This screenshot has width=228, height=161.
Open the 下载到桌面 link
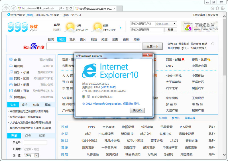click(199, 15)
